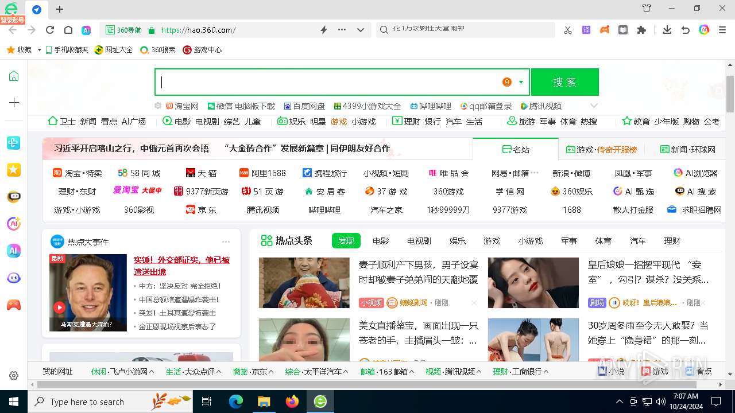The width and height of the screenshot is (735, 413).
Task: Open the browser home page icon
Action: [68, 30]
